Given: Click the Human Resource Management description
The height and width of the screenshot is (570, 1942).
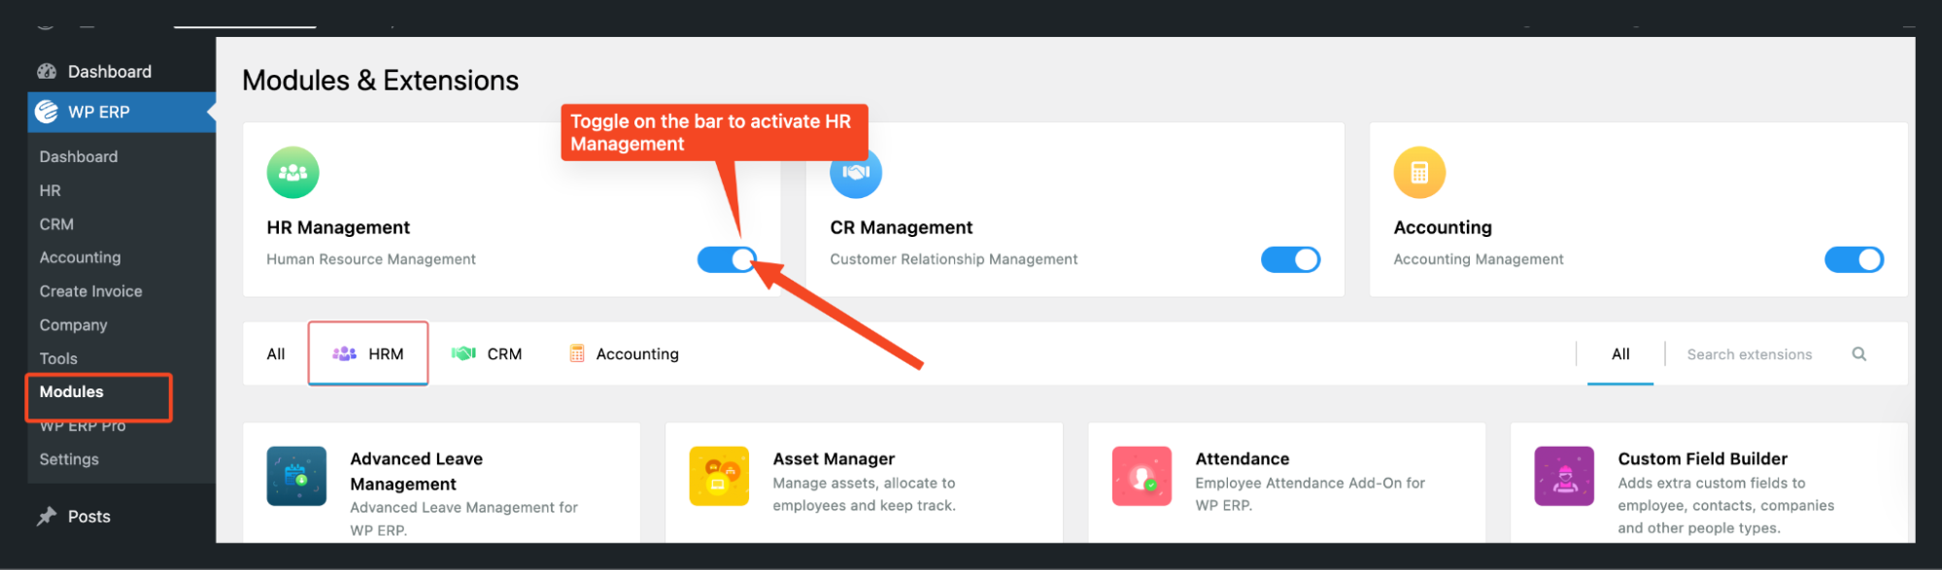Looking at the screenshot, I should [371, 259].
